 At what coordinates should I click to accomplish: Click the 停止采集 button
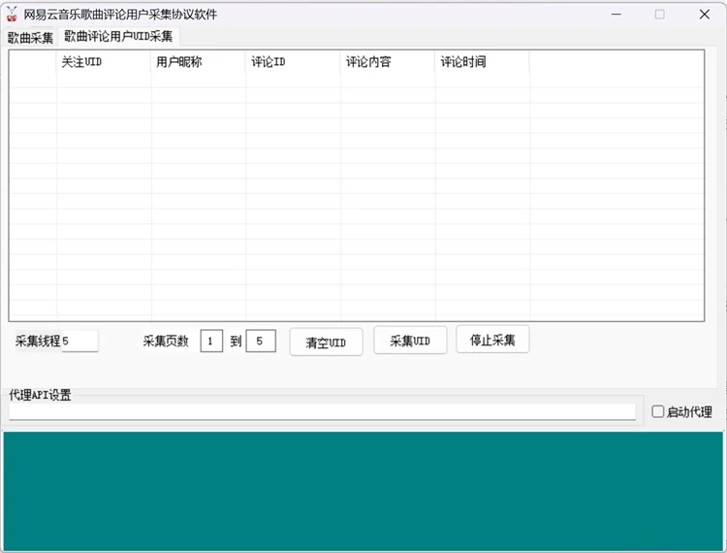click(x=492, y=341)
